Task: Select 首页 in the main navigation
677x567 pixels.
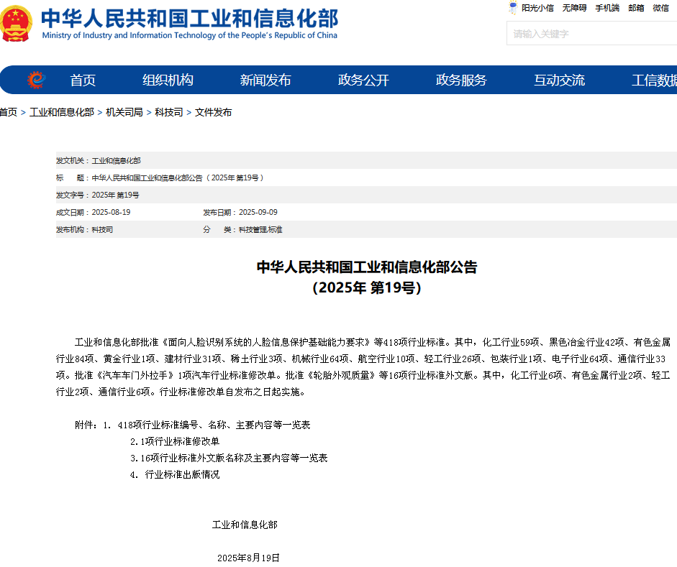Action: [81, 80]
